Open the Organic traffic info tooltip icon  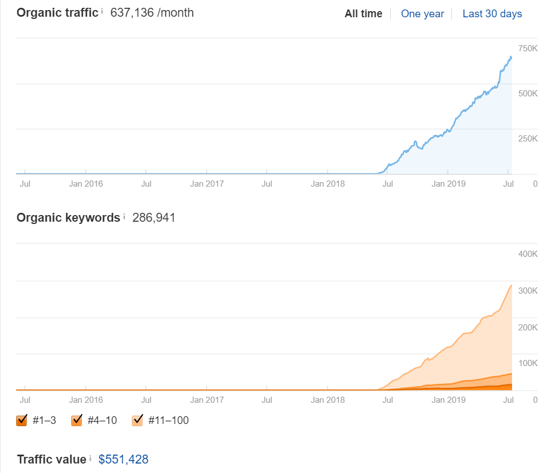click(102, 11)
